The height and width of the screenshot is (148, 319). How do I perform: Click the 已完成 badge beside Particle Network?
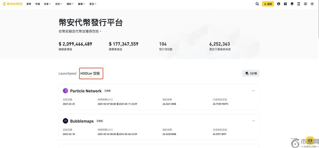pyautogui.click(x=108, y=91)
